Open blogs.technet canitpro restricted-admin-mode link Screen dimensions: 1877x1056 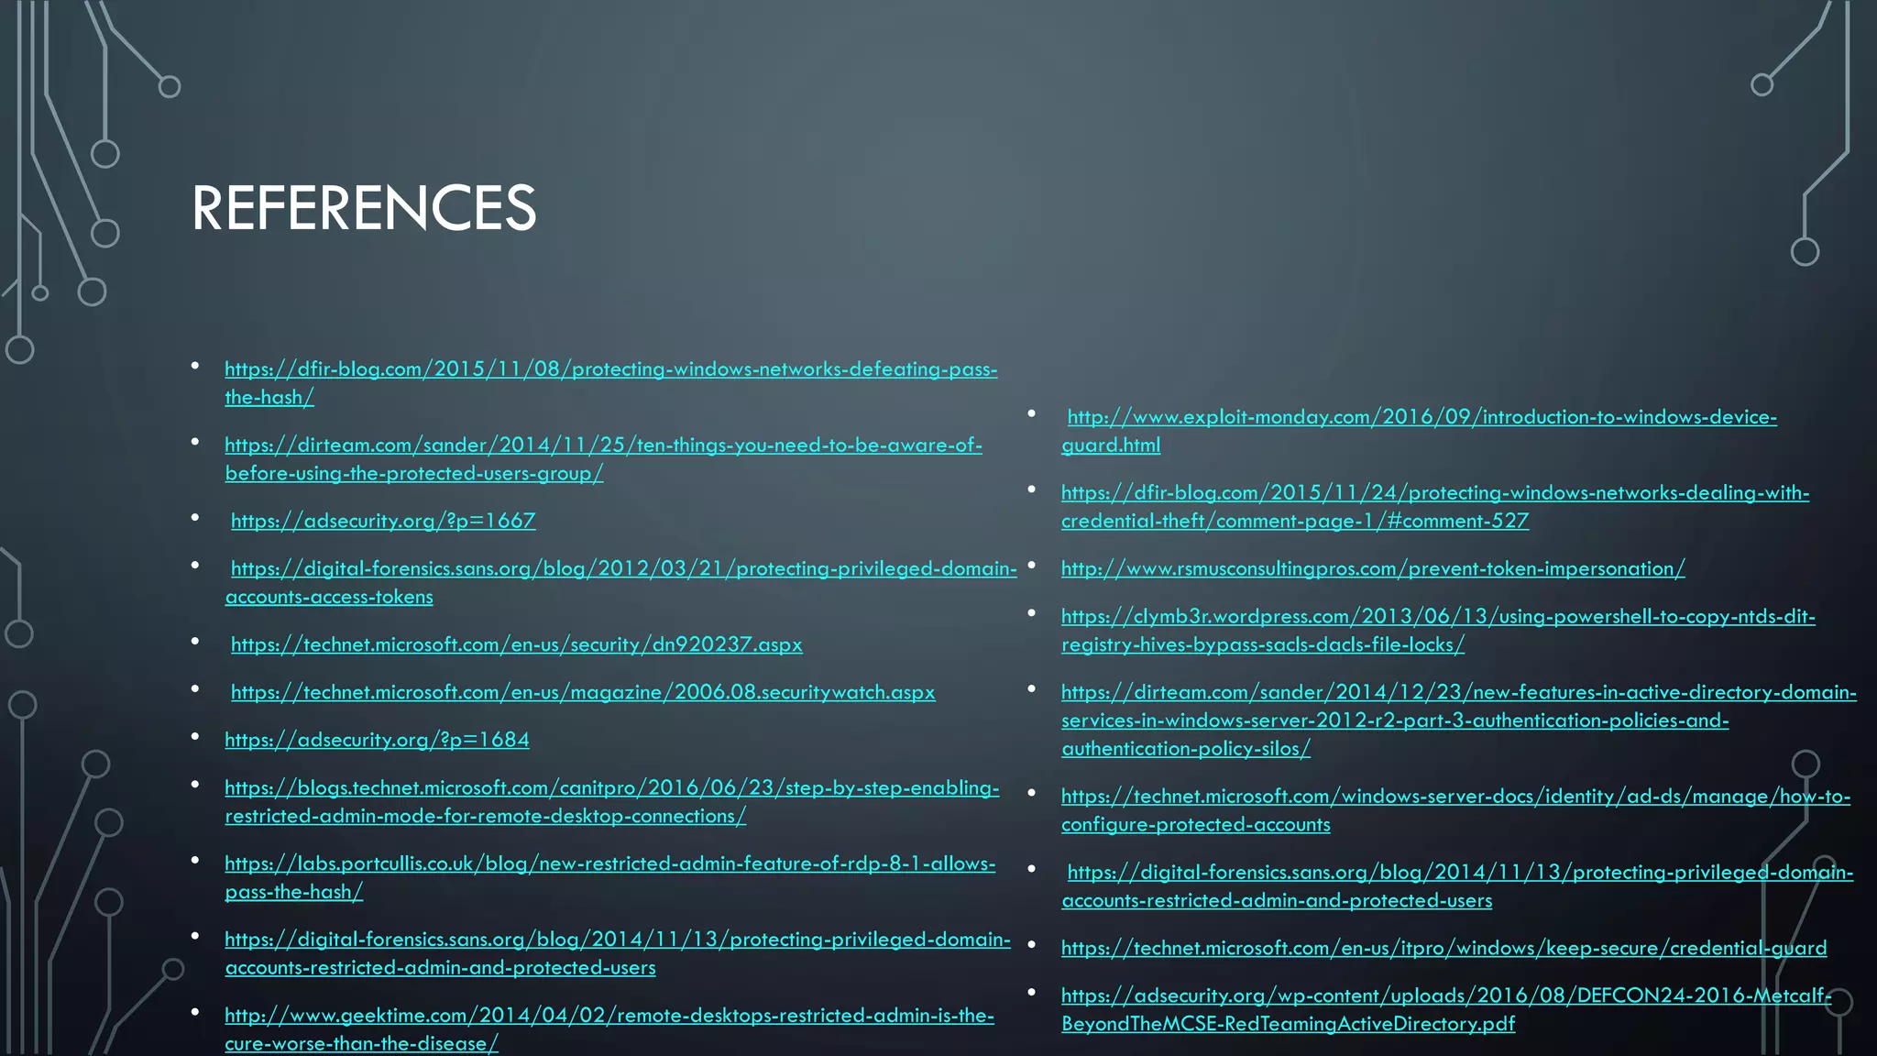pos(611,802)
